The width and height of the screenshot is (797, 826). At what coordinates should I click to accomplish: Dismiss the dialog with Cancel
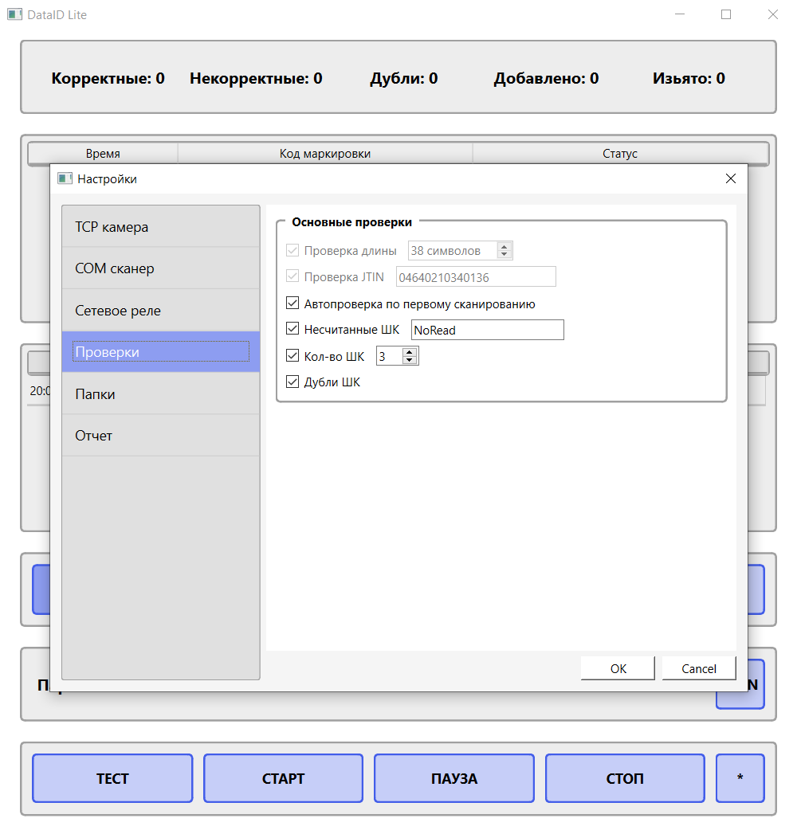[x=698, y=667]
